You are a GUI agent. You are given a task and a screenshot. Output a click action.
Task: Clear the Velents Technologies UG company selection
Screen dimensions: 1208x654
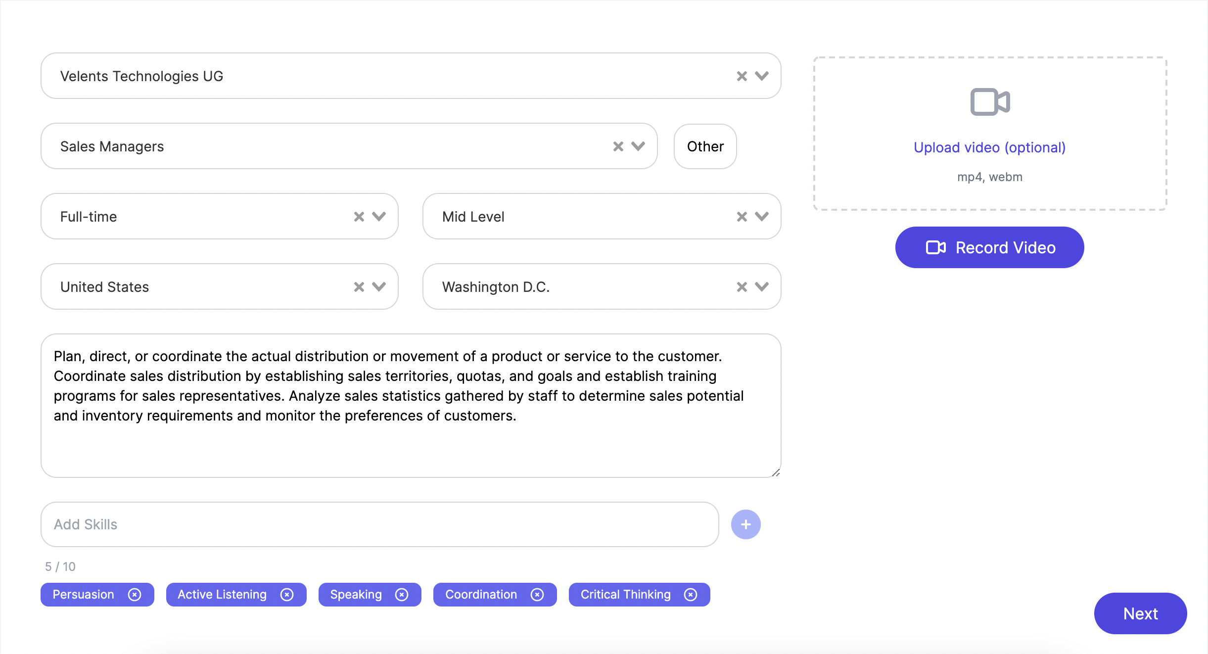pyautogui.click(x=742, y=76)
